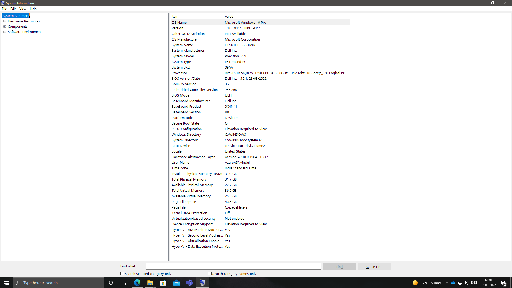Viewport: 512px width, 288px height.
Task: Open the File menu
Action: (4, 9)
